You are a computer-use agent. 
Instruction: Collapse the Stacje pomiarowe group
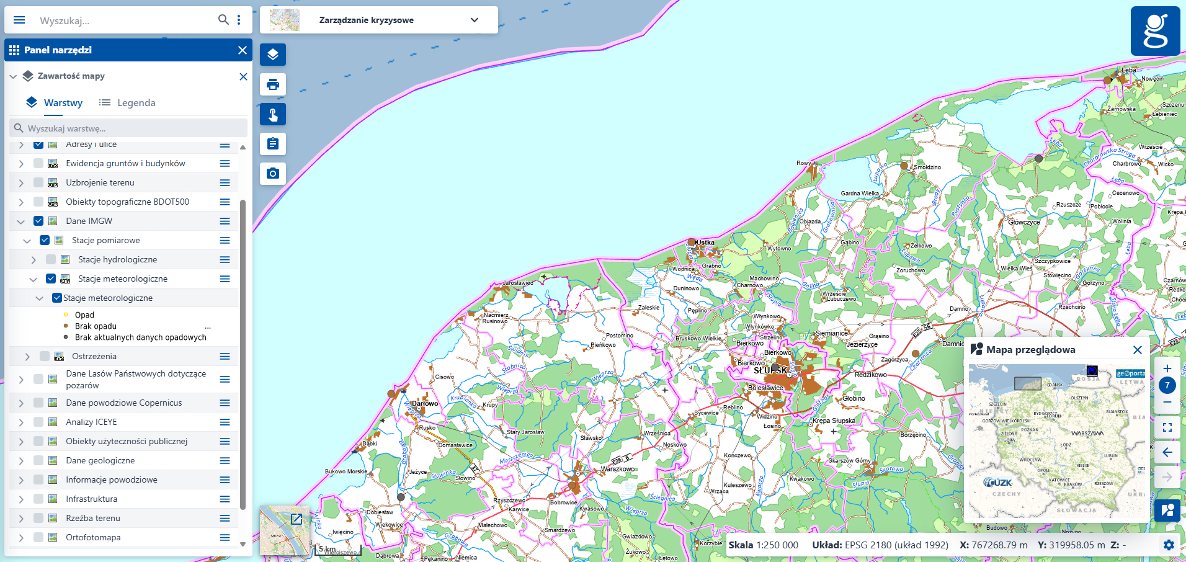pyautogui.click(x=27, y=241)
